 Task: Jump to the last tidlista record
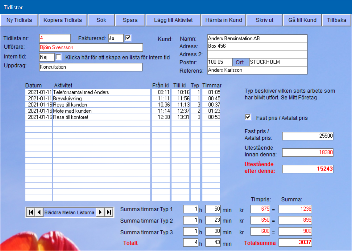tap(109, 212)
